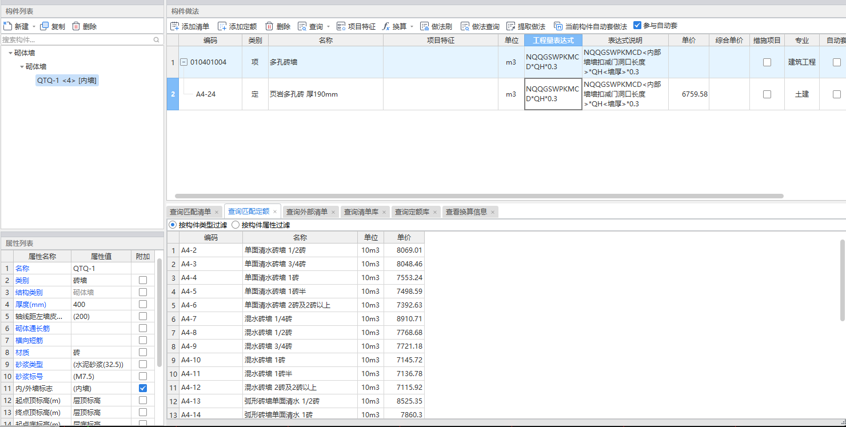The image size is (846, 427).
Task: Select 按构件类型过滤 radio button
Action: (x=173, y=225)
